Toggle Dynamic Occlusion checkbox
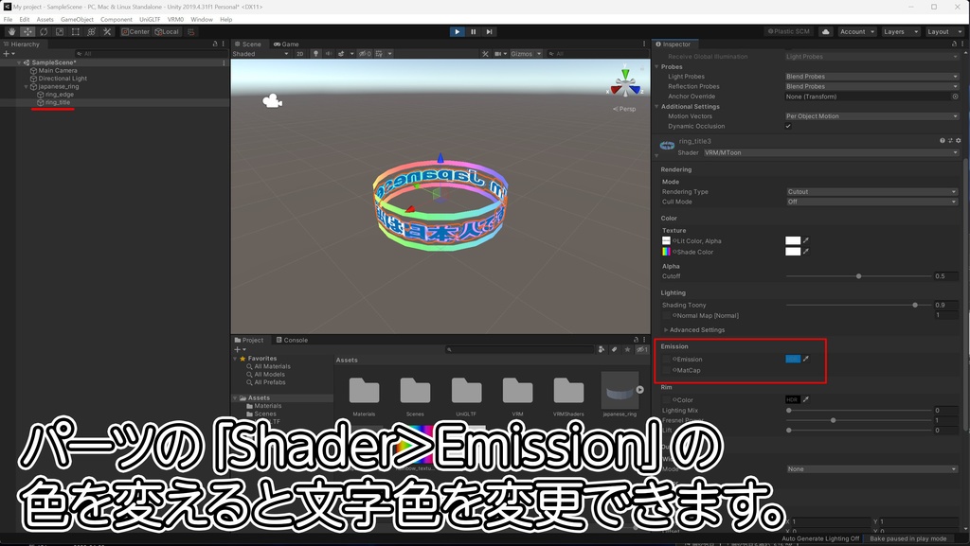970x546 pixels. tap(788, 126)
